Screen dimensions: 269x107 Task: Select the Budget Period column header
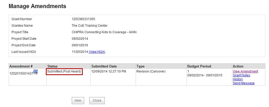coord(199,66)
